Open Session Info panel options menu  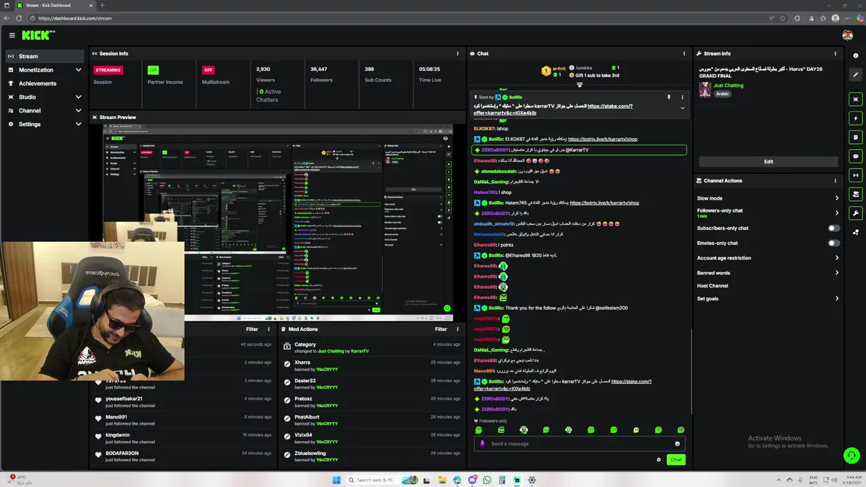tap(458, 53)
